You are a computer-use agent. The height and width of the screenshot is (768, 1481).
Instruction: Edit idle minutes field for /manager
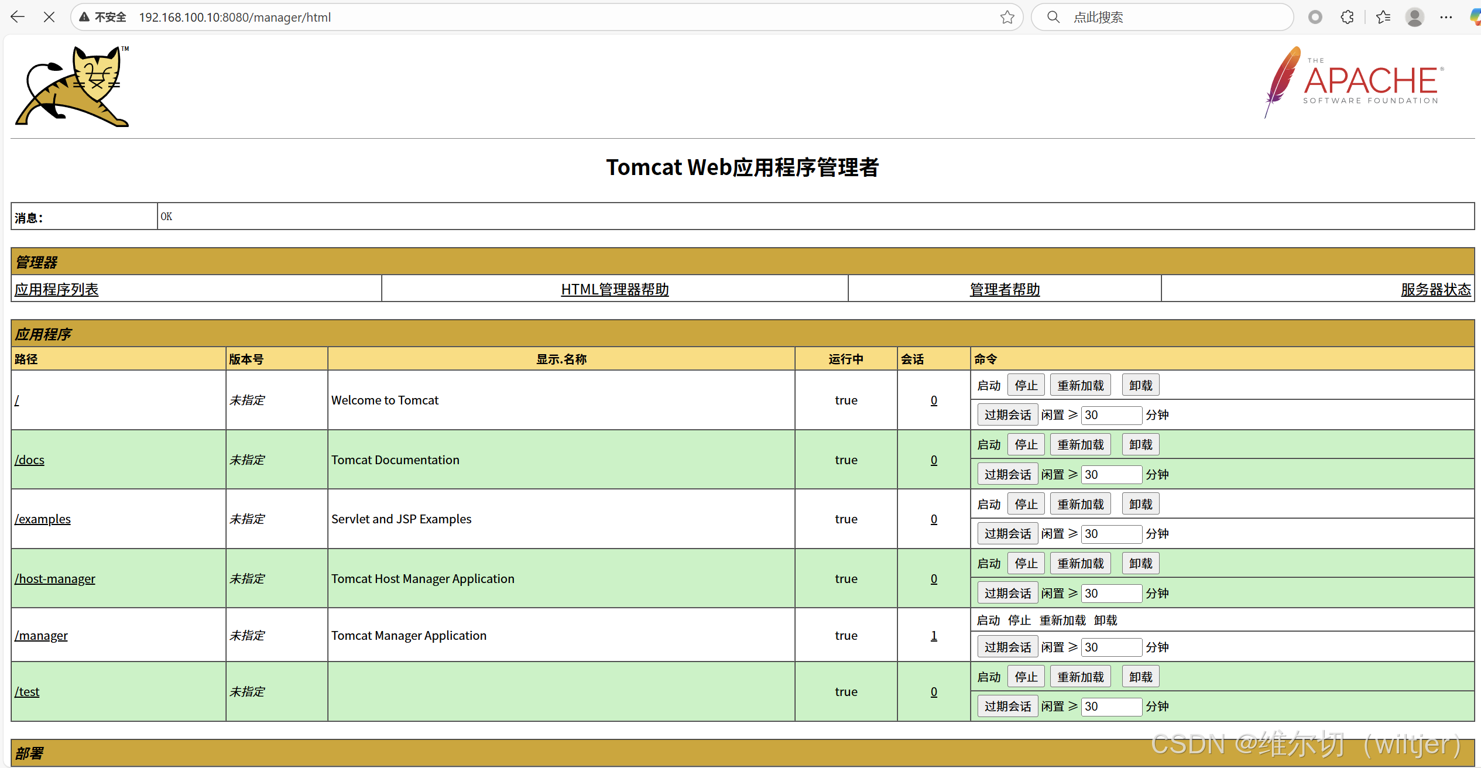point(1111,647)
